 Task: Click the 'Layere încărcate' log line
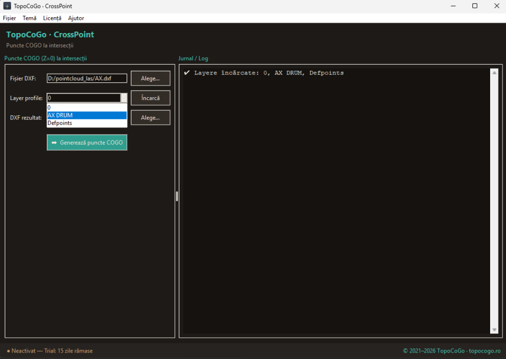pos(264,73)
